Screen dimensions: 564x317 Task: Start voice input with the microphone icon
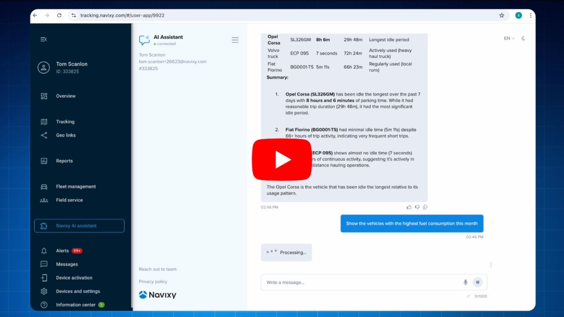[465, 282]
